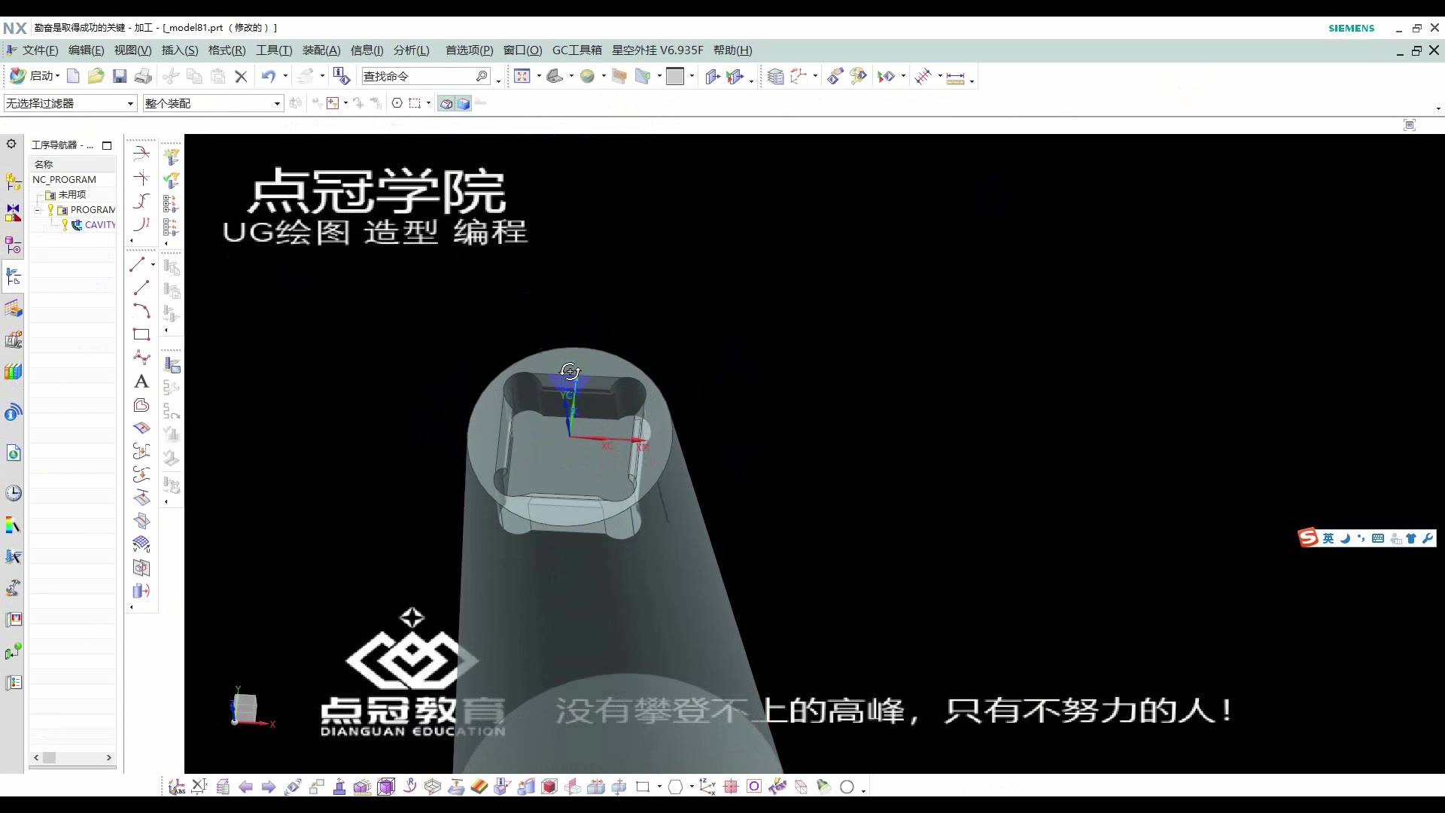The image size is (1445, 813).
Task: Click the navigator horizontal scrollbar right arrow
Action: 108,758
